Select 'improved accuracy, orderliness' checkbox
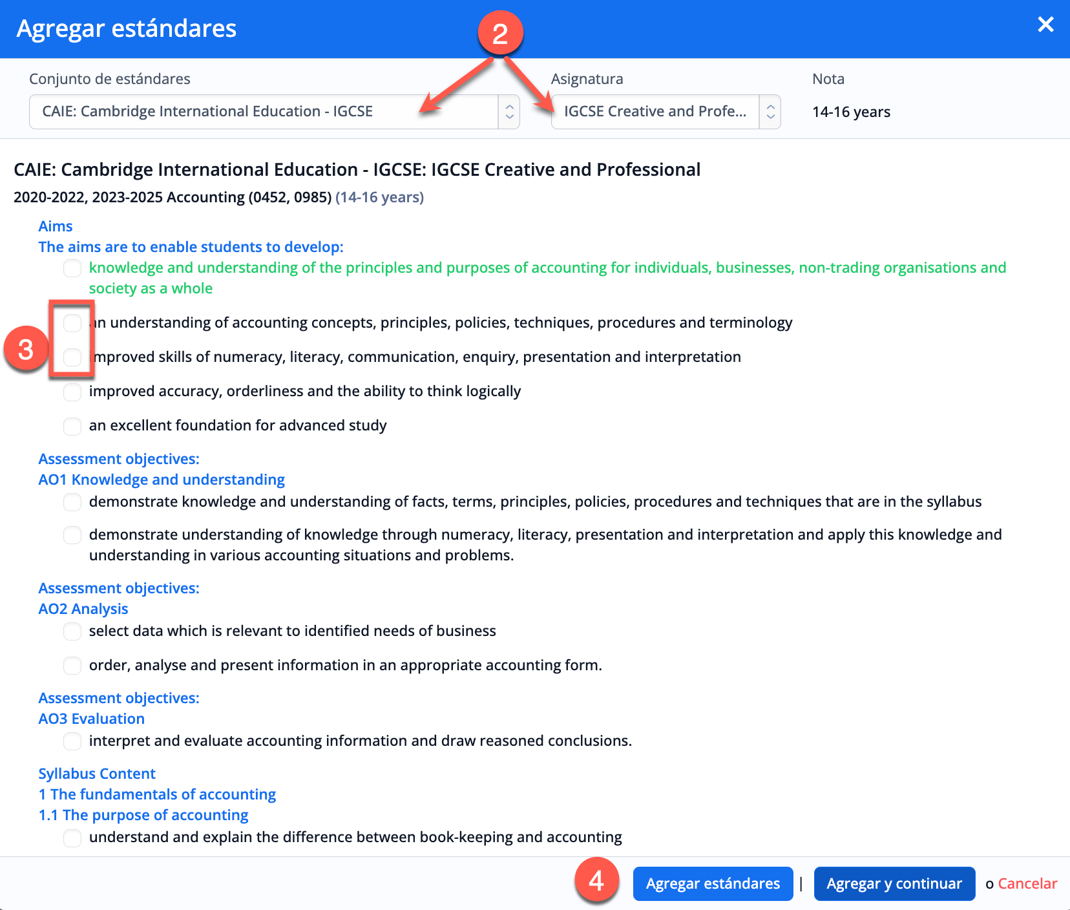Image resolution: width=1070 pixels, height=910 pixels. click(72, 392)
